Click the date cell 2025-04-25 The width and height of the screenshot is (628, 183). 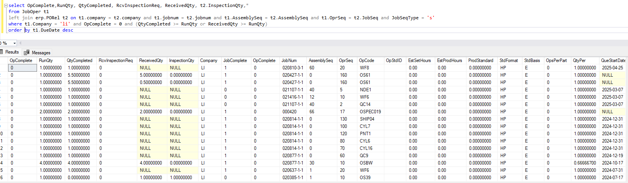click(613, 68)
